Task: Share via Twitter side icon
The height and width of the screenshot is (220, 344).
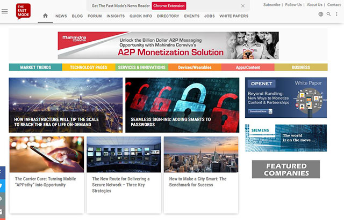Action: pos(2,186)
